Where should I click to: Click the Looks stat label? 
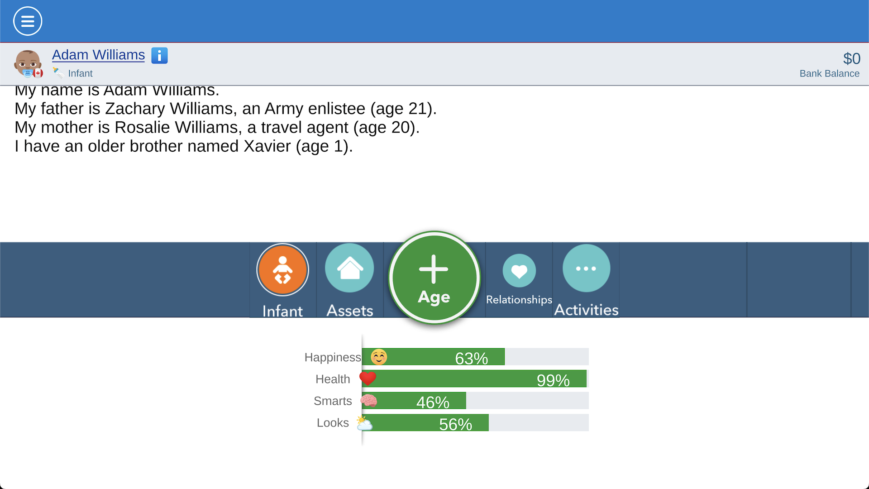[x=333, y=422]
